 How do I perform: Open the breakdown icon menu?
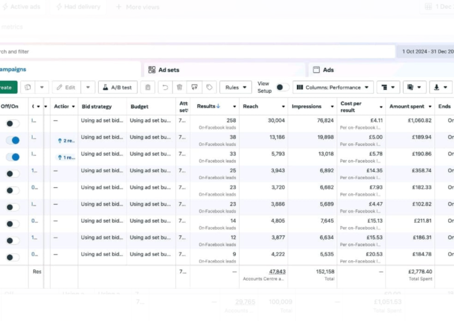pos(388,87)
